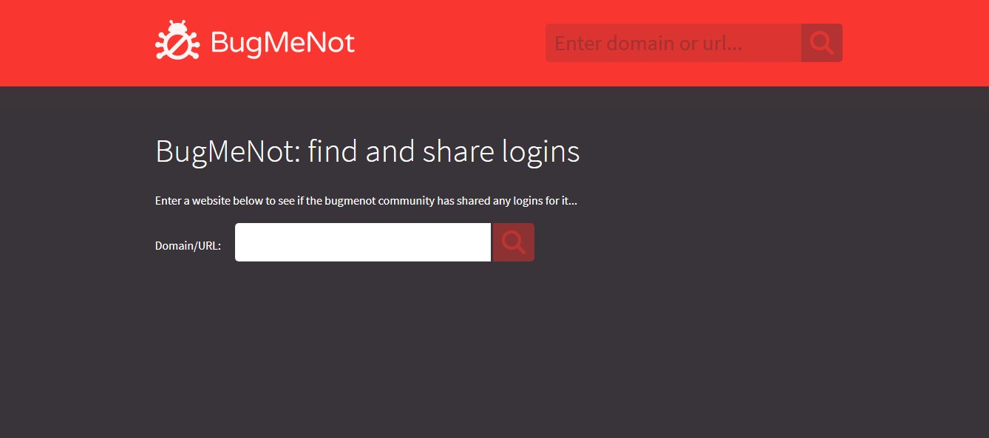
Task: Focus the 'Enter domain or url...' header field
Action: 673,43
